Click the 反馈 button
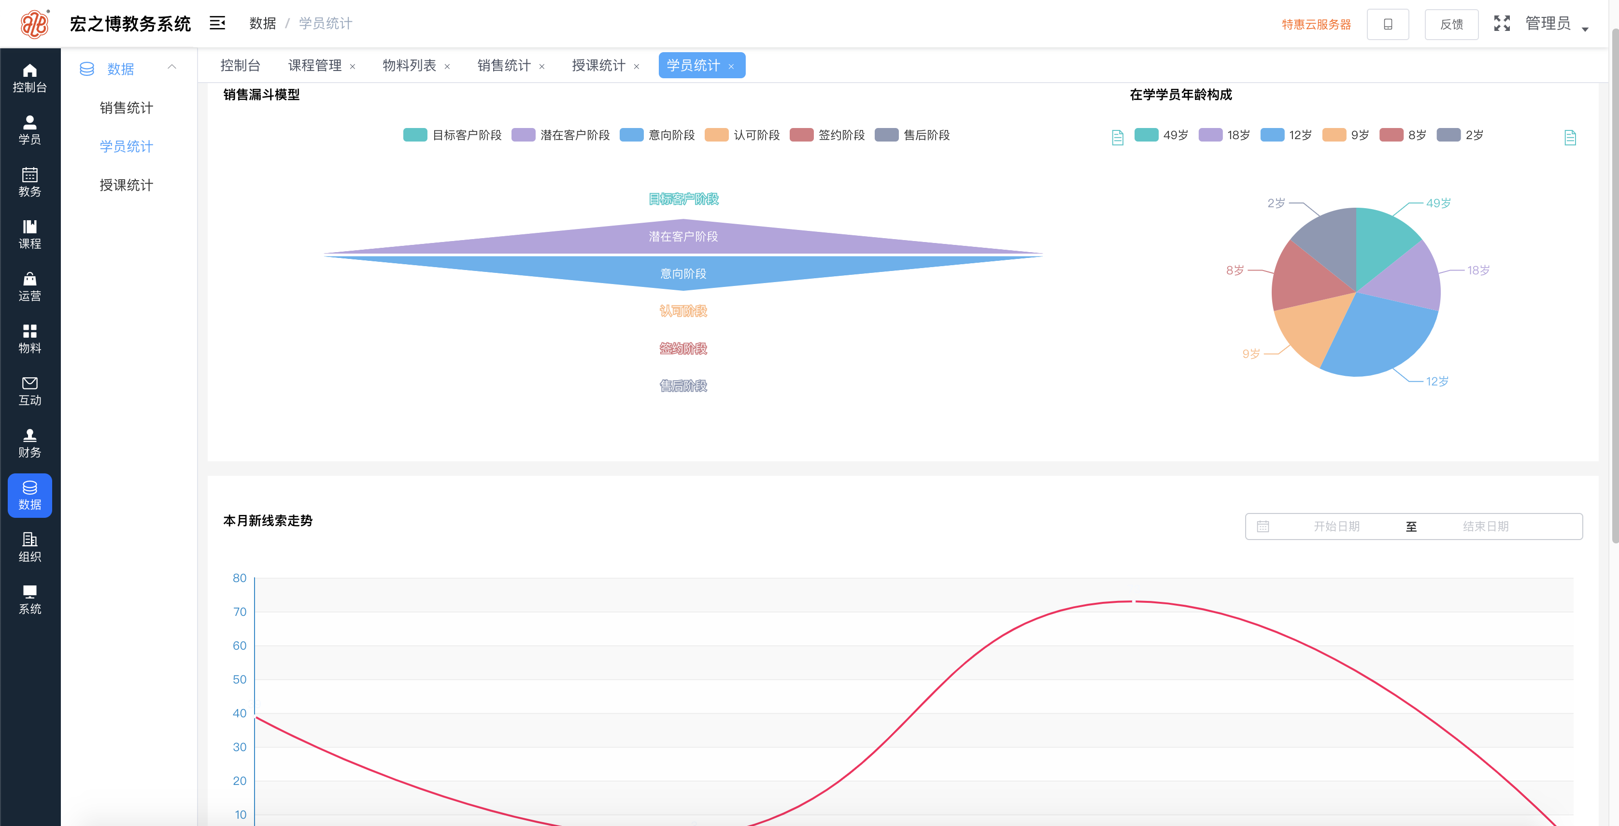The height and width of the screenshot is (826, 1619). pyautogui.click(x=1451, y=24)
